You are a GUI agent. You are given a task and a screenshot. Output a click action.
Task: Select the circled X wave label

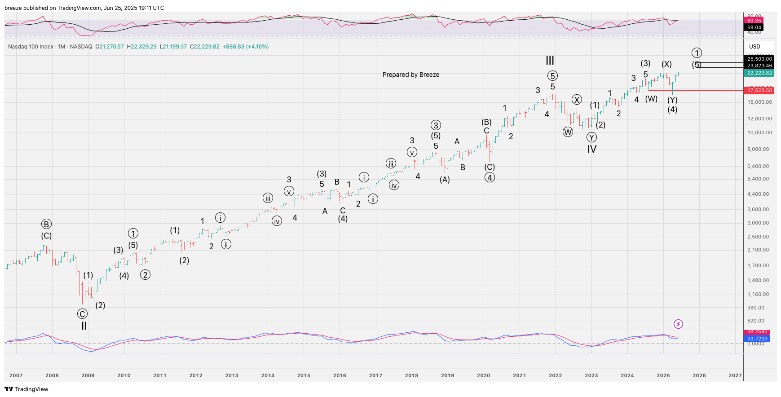(577, 100)
